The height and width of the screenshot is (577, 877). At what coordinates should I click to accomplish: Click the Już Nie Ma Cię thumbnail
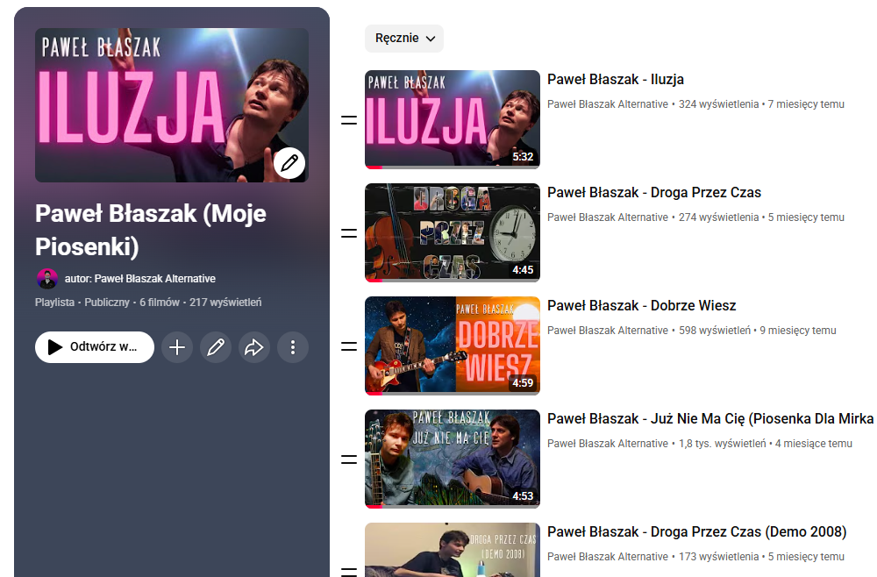[x=452, y=459]
